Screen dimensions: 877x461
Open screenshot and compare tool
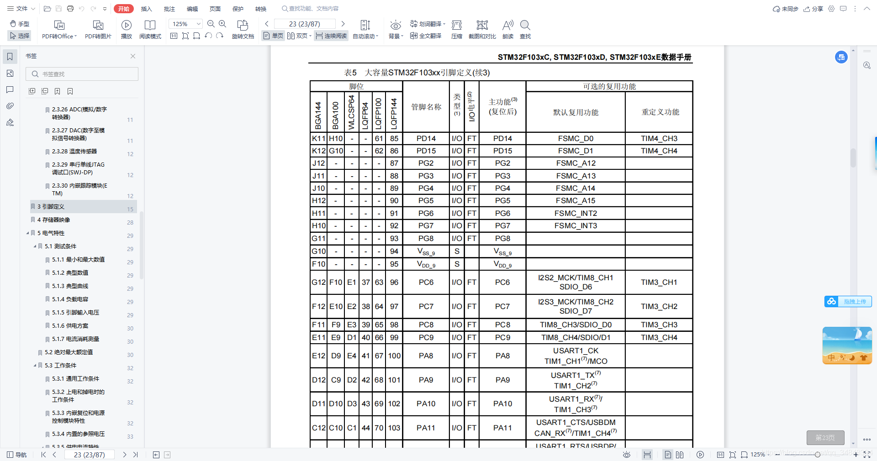(482, 30)
